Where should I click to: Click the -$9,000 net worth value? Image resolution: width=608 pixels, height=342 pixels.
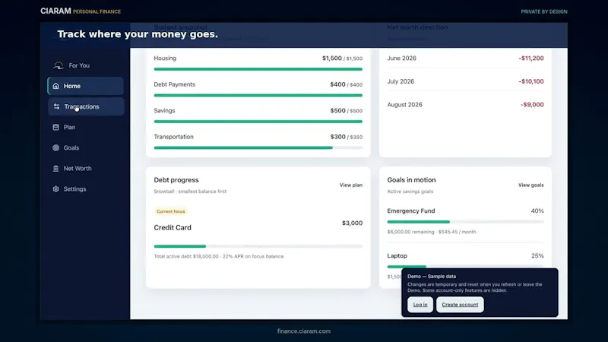click(532, 105)
